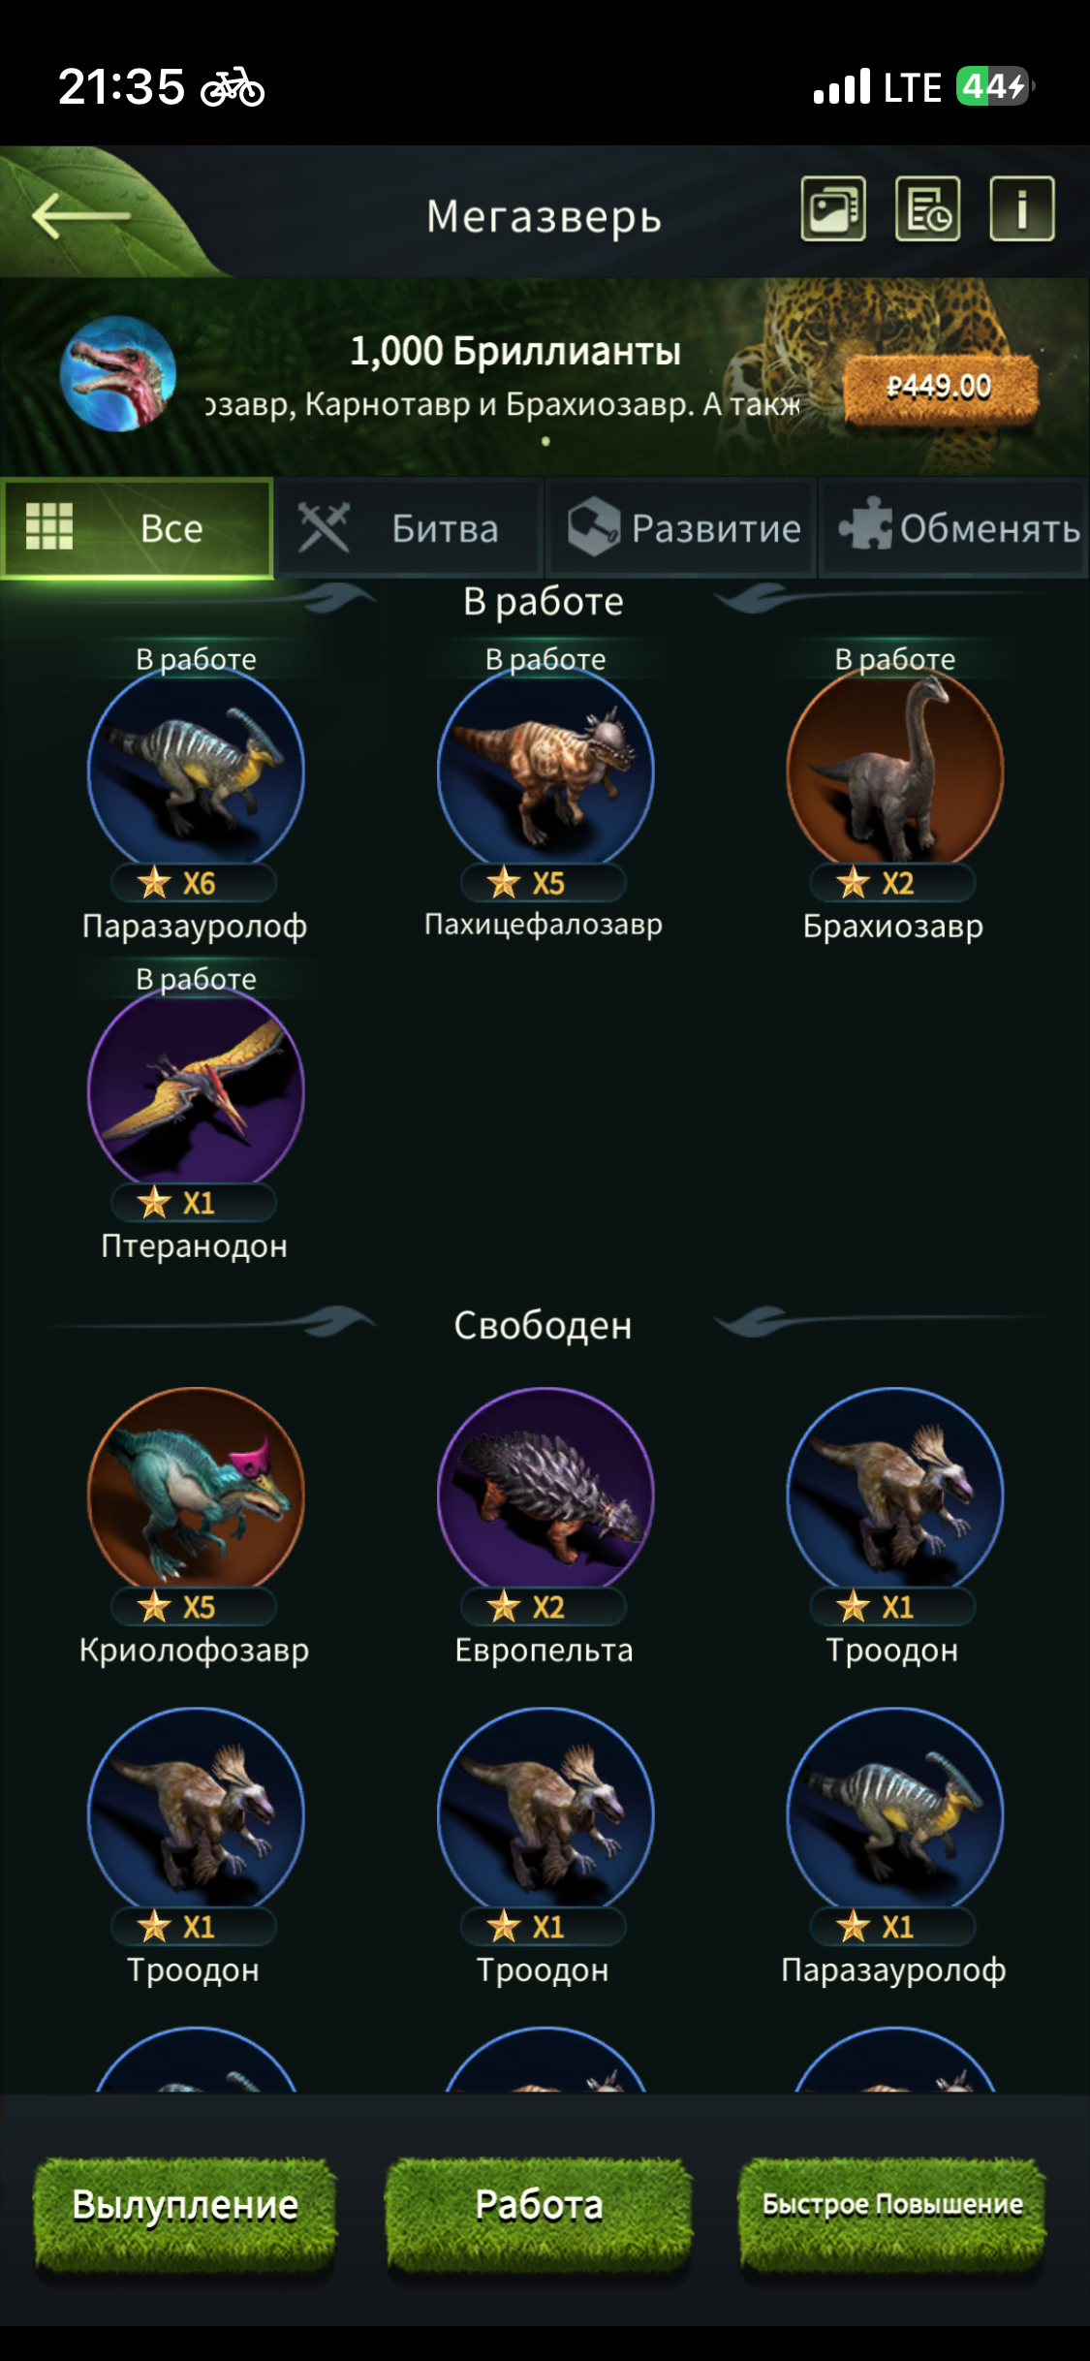The image size is (1090, 2361).
Task: Open the history log icon
Action: pos(928,208)
